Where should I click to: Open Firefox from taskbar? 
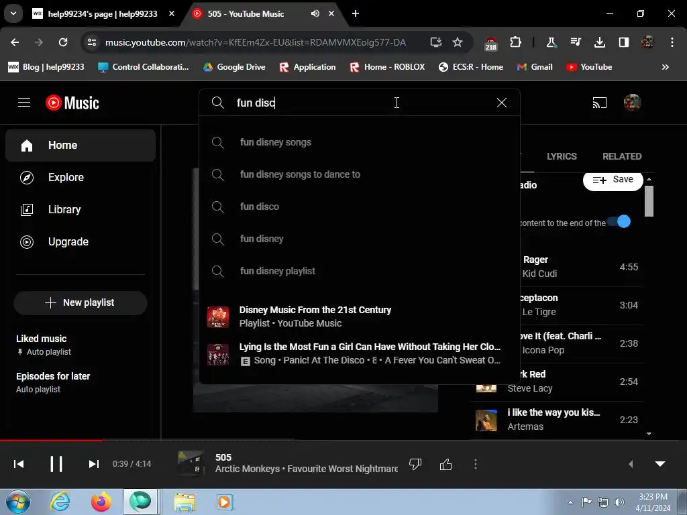(x=101, y=502)
